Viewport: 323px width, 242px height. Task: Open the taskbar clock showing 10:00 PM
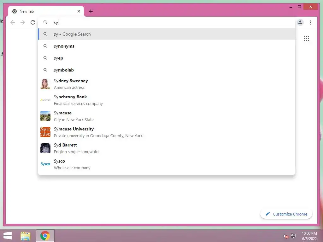click(x=309, y=236)
